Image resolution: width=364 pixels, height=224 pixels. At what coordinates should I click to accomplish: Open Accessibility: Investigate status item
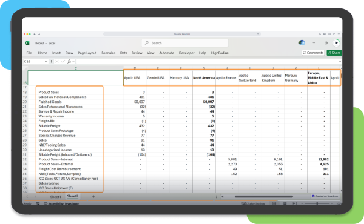[x=61, y=203]
